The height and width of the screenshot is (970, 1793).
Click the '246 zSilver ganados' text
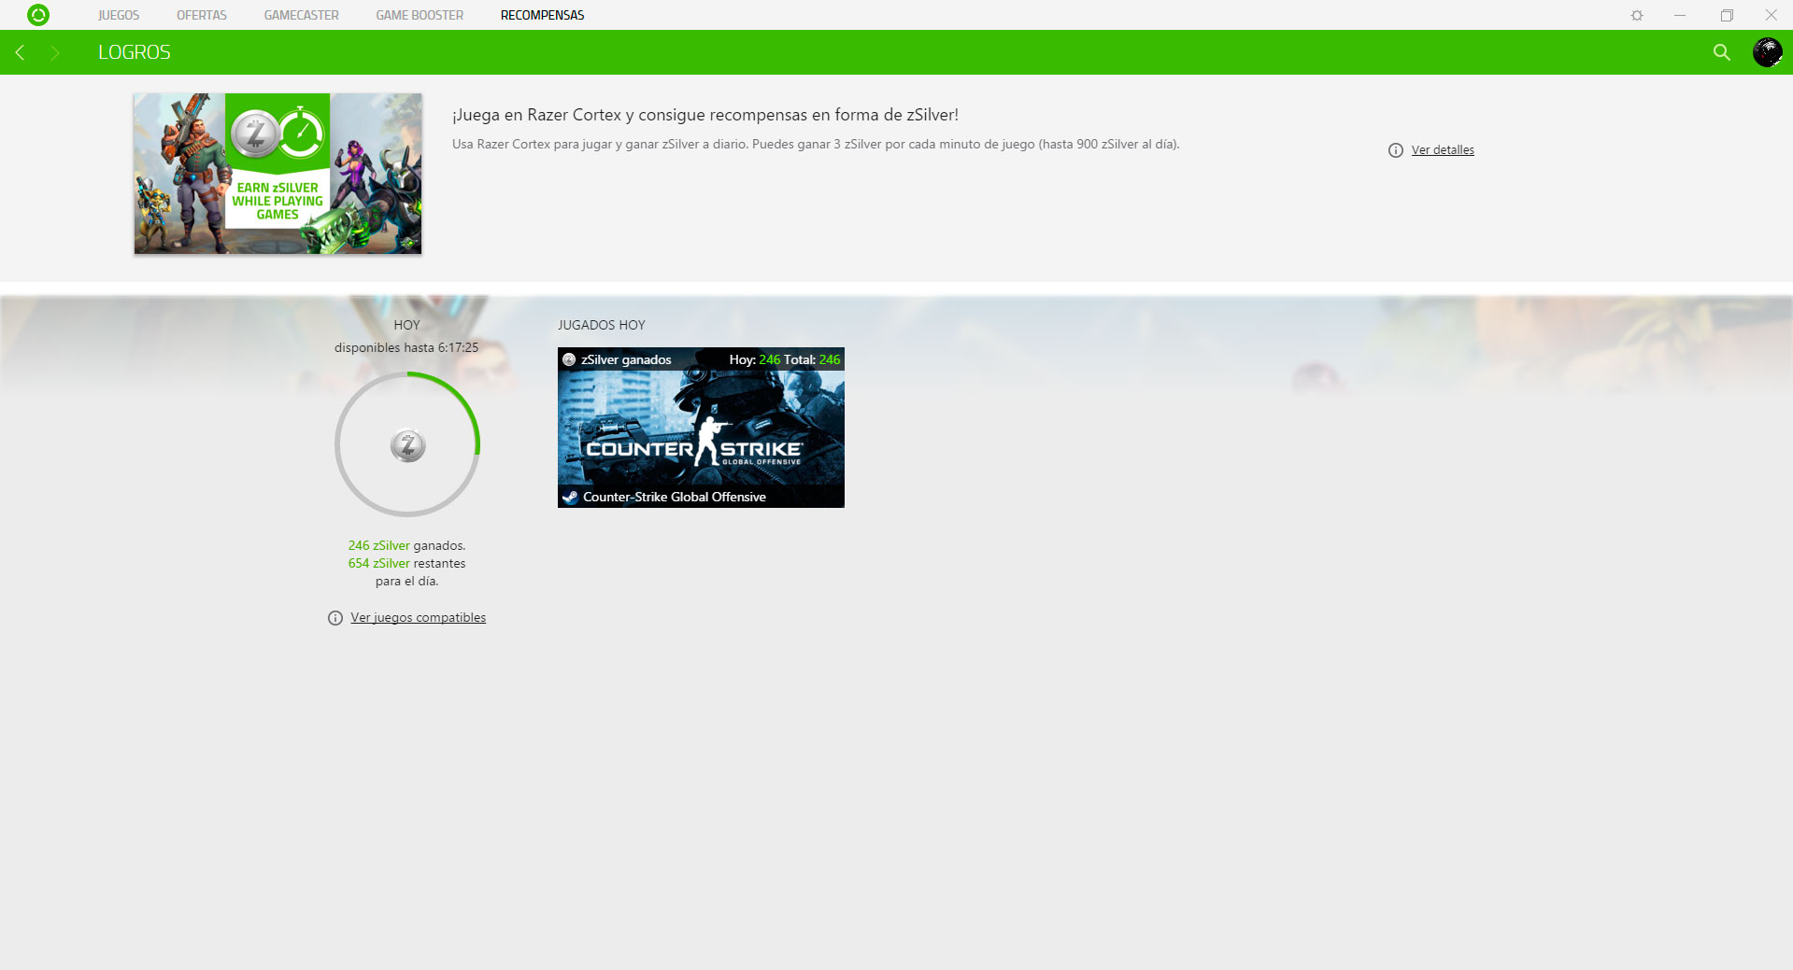tap(406, 545)
